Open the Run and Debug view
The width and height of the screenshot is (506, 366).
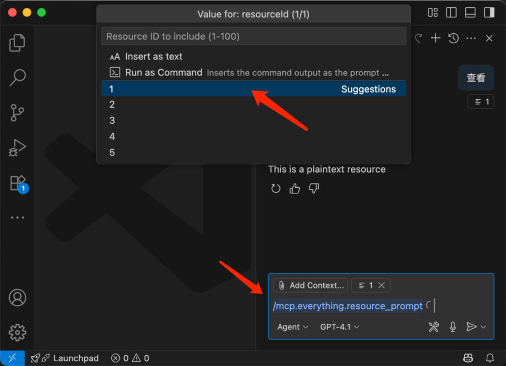18,148
